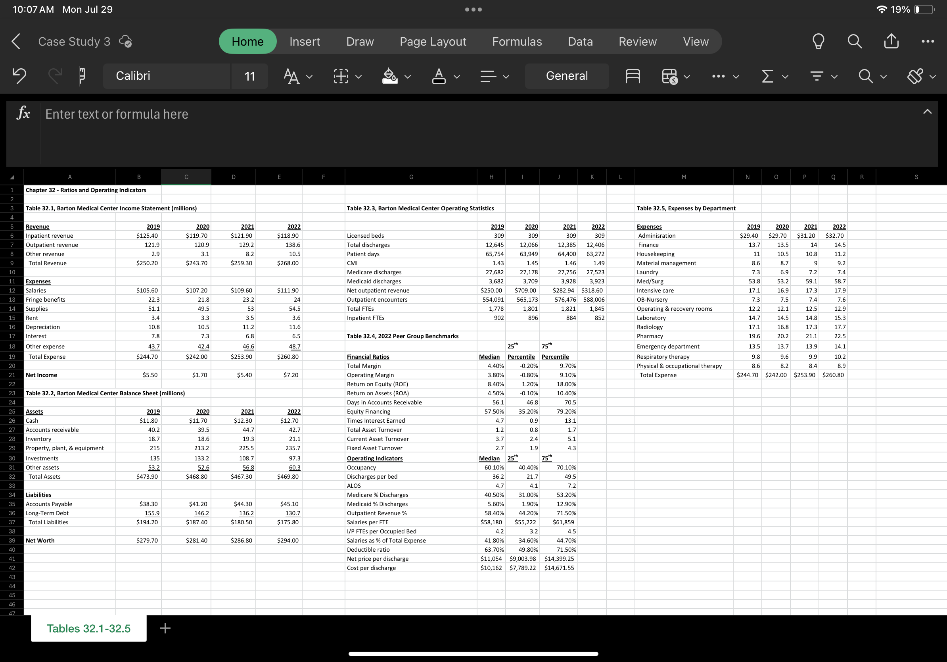947x662 pixels.
Task: Click the font color icon
Action: 440,76
